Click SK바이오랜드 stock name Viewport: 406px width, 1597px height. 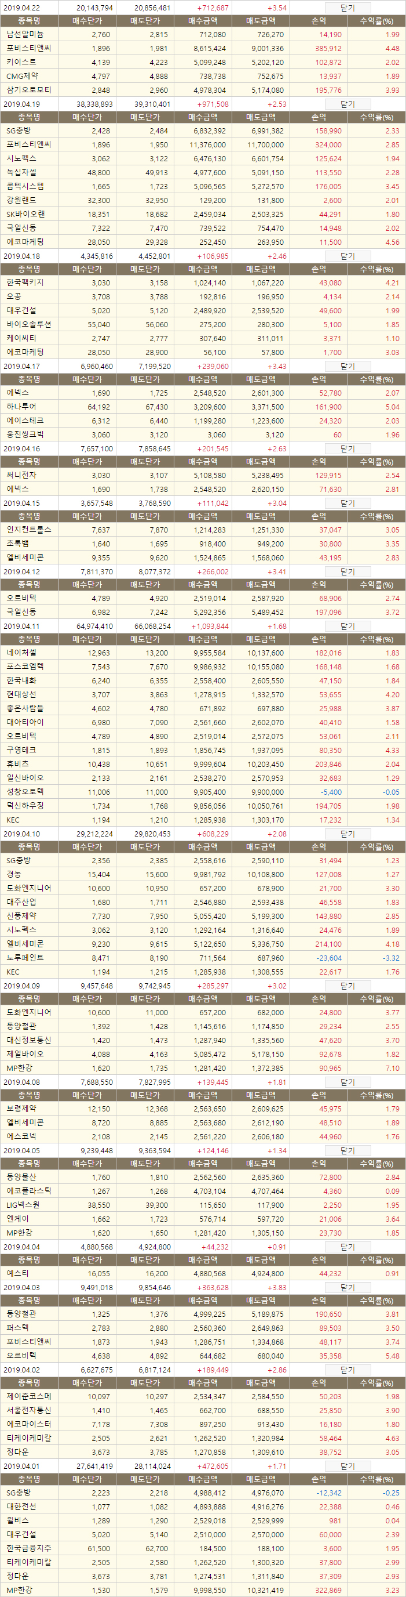tap(25, 214)
